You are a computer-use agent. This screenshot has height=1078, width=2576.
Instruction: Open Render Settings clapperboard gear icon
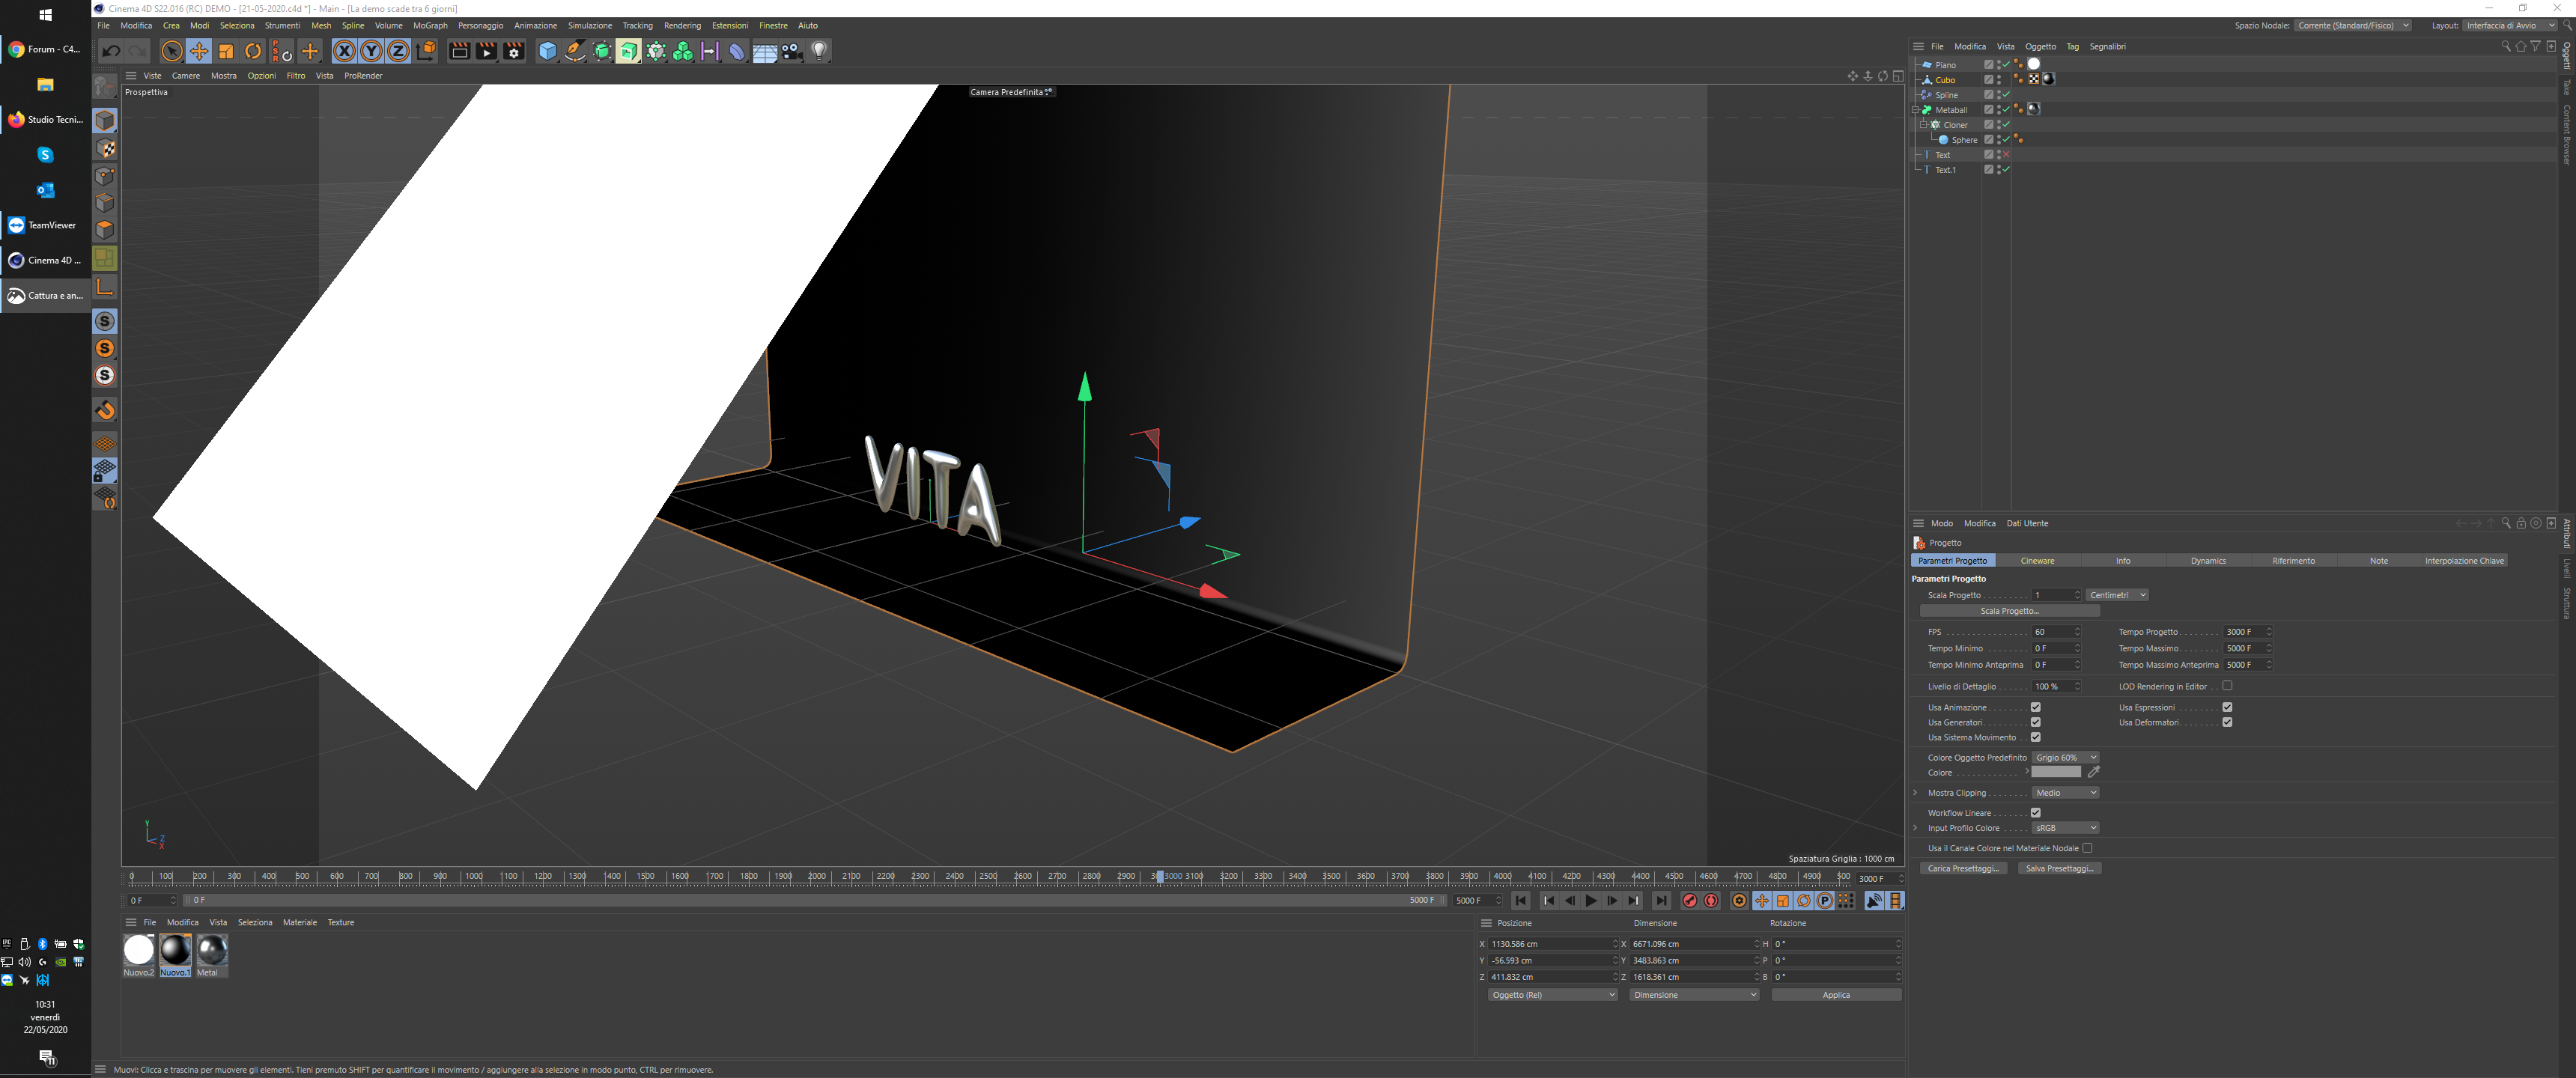point(514,51)
